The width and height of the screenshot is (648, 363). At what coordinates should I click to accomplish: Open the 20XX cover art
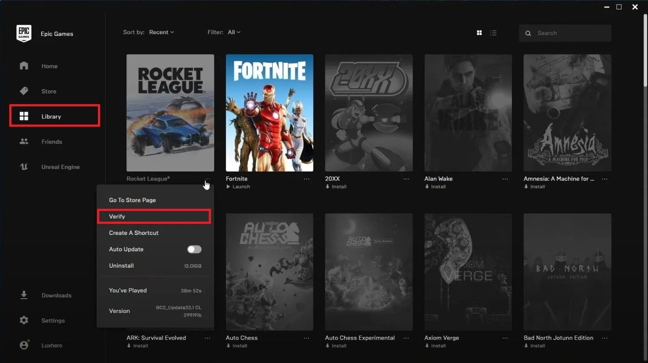(369, 113)
